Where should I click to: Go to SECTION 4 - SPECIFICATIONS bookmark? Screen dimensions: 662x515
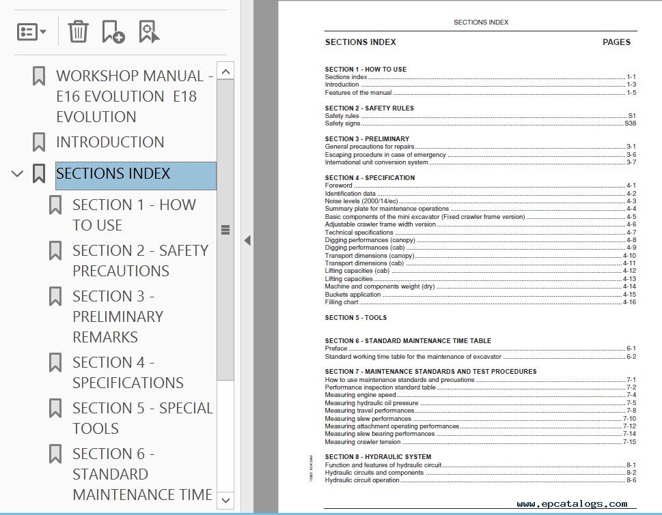click(128, 372)
